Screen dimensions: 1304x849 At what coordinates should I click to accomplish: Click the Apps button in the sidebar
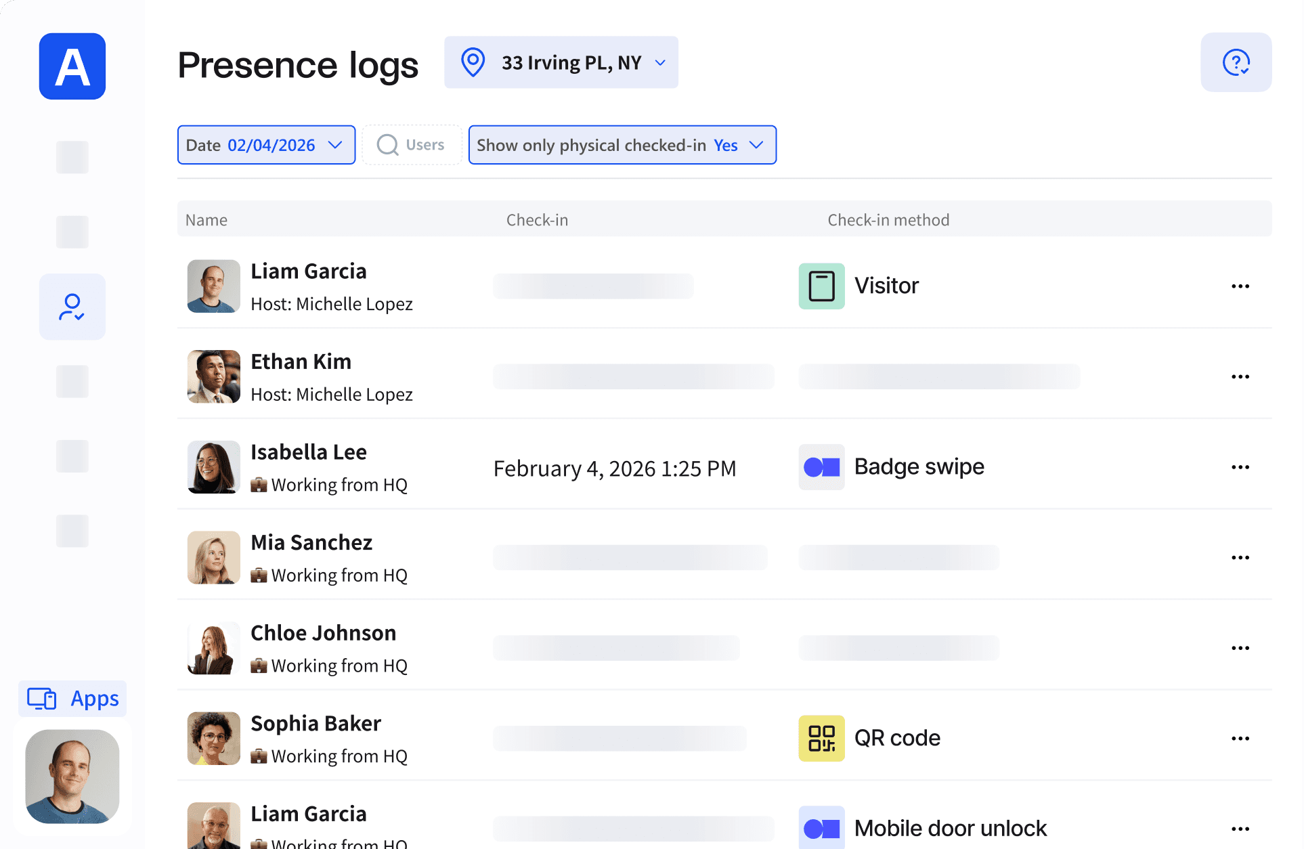click(x=72, y=698)
